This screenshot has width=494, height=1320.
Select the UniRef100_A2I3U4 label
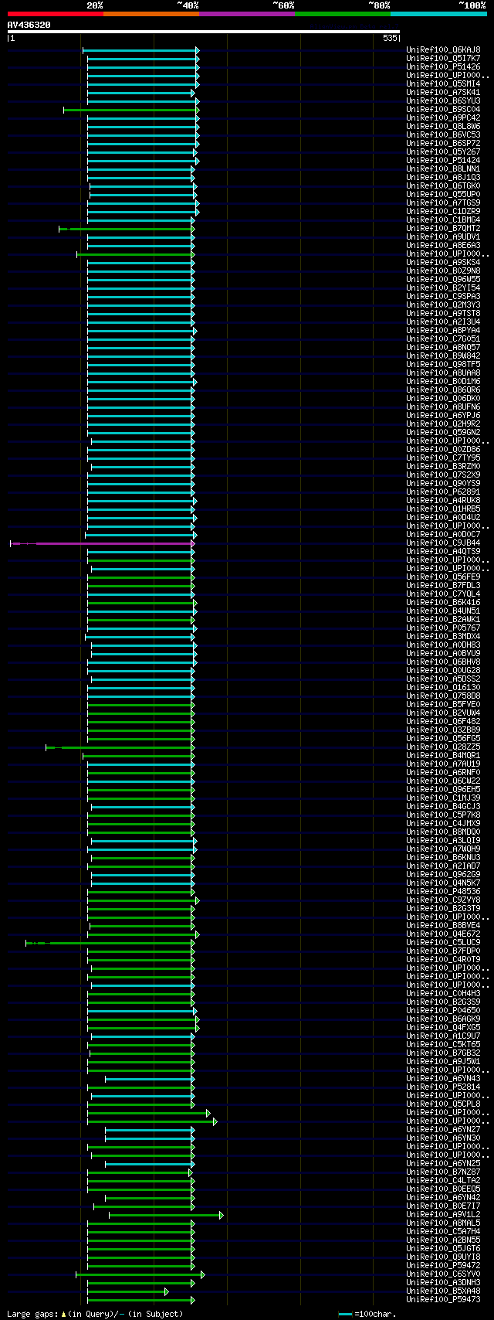point(443,322)
